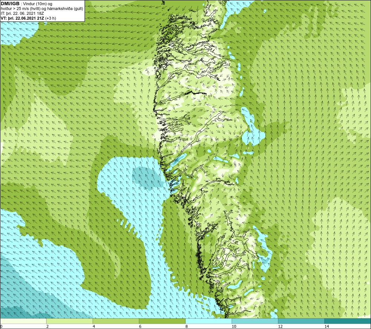
Task: Select the colour bar segment between 6 and 8
Action: (162, 321)
